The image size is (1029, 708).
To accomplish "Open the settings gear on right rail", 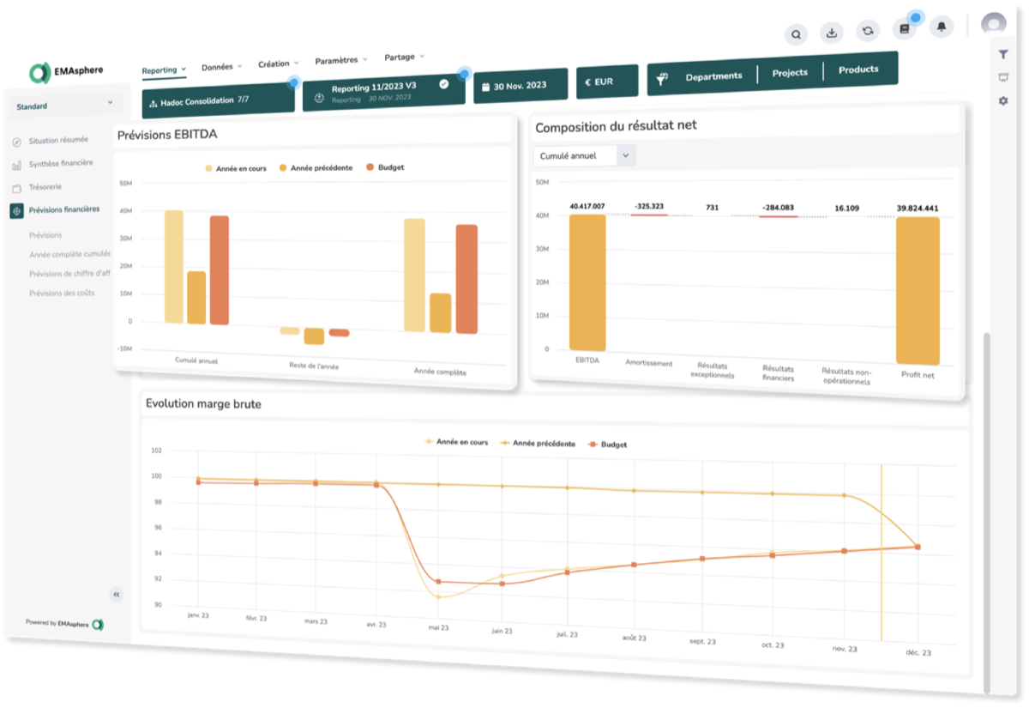I will pos(1003,101).
